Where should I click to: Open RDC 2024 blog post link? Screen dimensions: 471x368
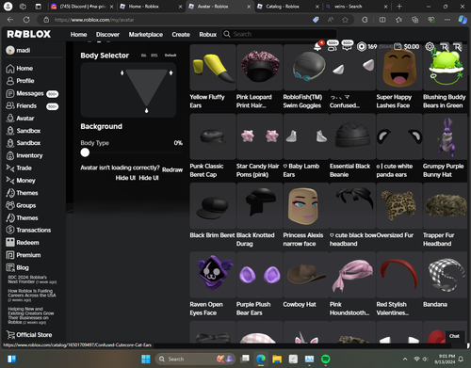[32, 280]
